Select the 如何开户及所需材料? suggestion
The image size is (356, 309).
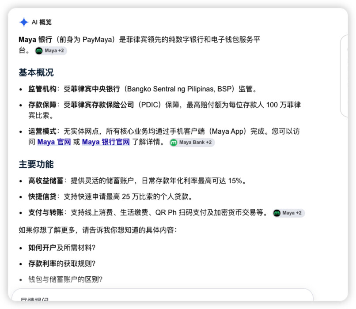click(62, 248)
